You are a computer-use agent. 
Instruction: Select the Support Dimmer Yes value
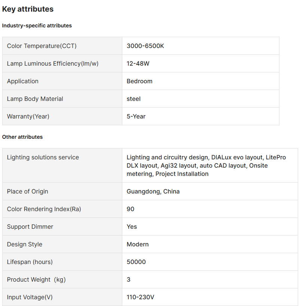pyautogui.click(x=132, y=226)
